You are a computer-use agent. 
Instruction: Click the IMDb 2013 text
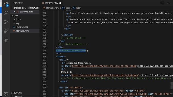click(66, 72)
